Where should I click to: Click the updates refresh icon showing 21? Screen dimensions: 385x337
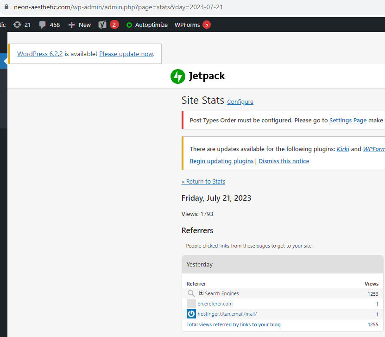tap(17, 25)
